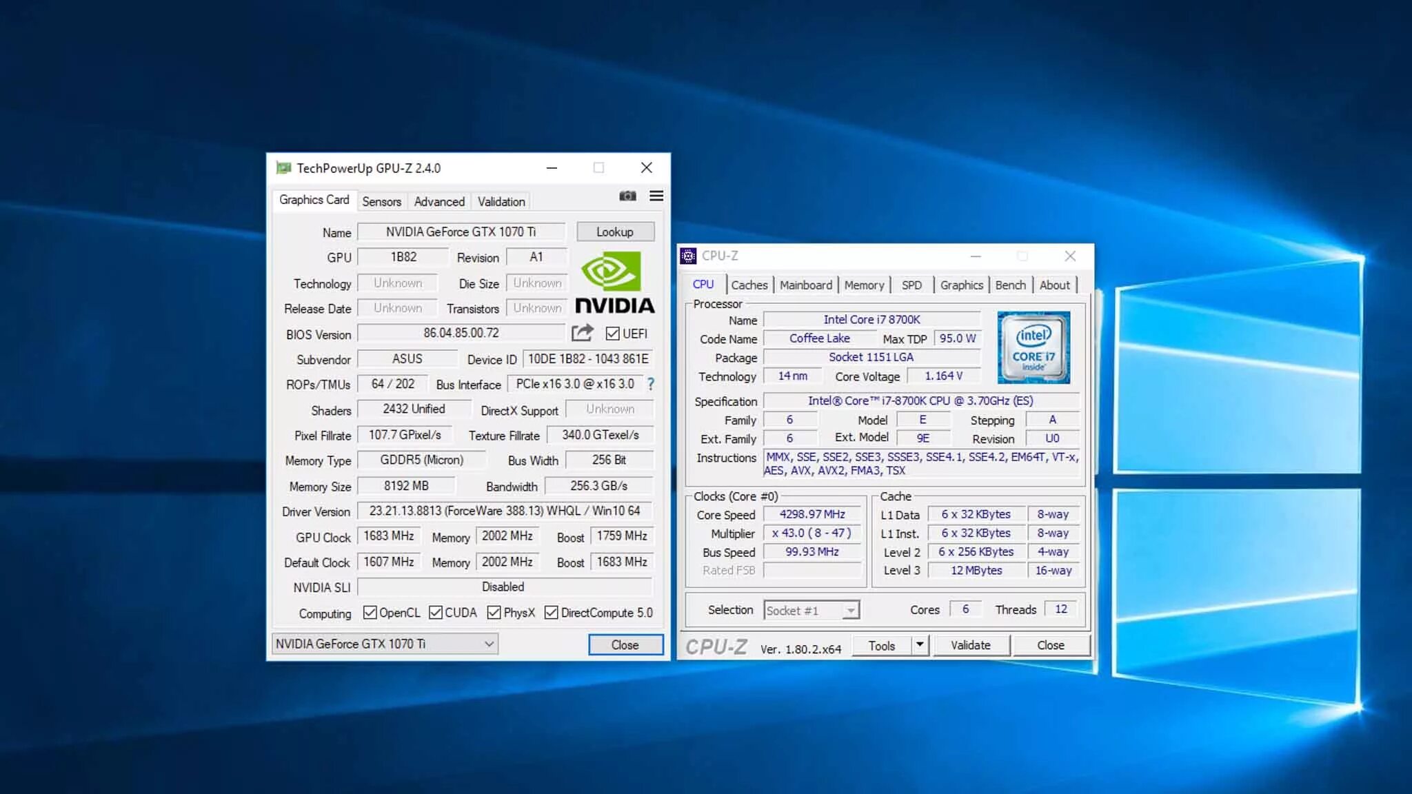
Task: Click the Core Speed 4298.97 MHz value
Action: 812,514
